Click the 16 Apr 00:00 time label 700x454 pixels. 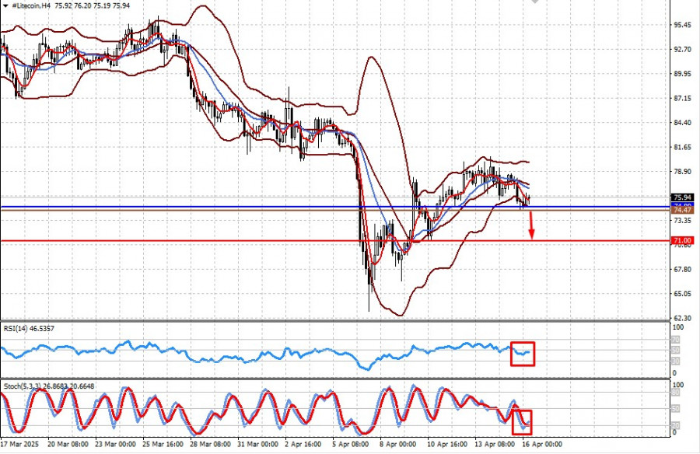click(x=542, y=445)
